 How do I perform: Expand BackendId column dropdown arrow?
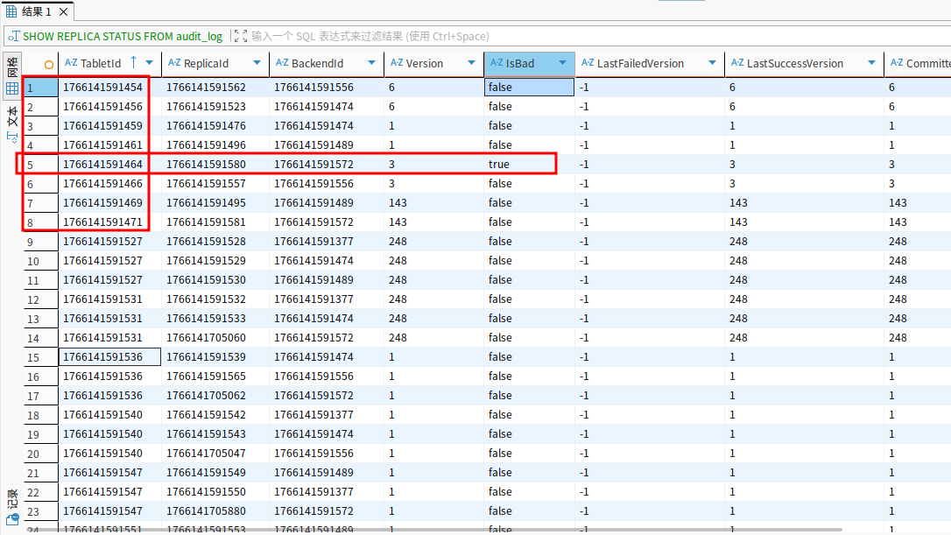tap(371, 63)
